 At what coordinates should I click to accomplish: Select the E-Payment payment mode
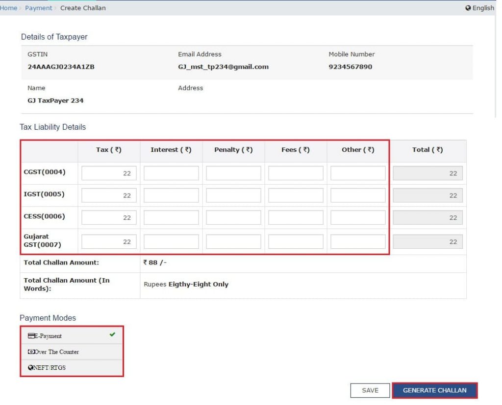49,336
